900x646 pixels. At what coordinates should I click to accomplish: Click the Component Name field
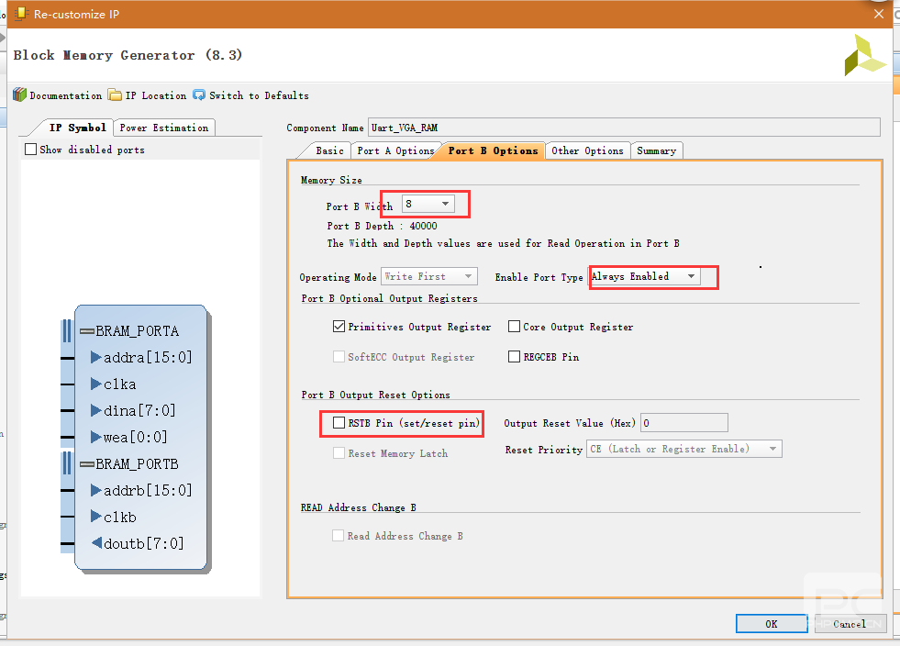[624, 128]
